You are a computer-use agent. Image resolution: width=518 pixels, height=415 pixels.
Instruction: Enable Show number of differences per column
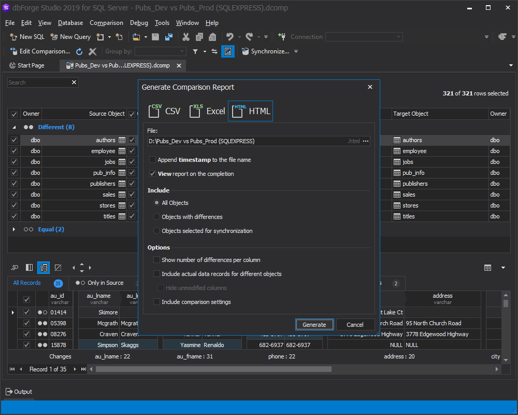coord(156,260)
